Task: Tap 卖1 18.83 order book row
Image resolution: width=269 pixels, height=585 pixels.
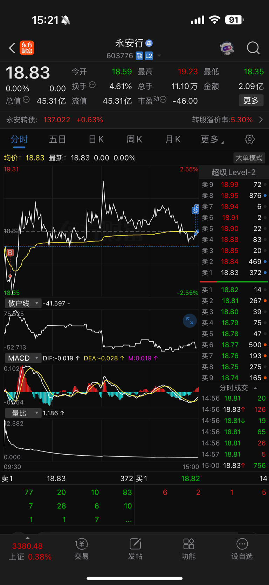Action: [234, 273]
